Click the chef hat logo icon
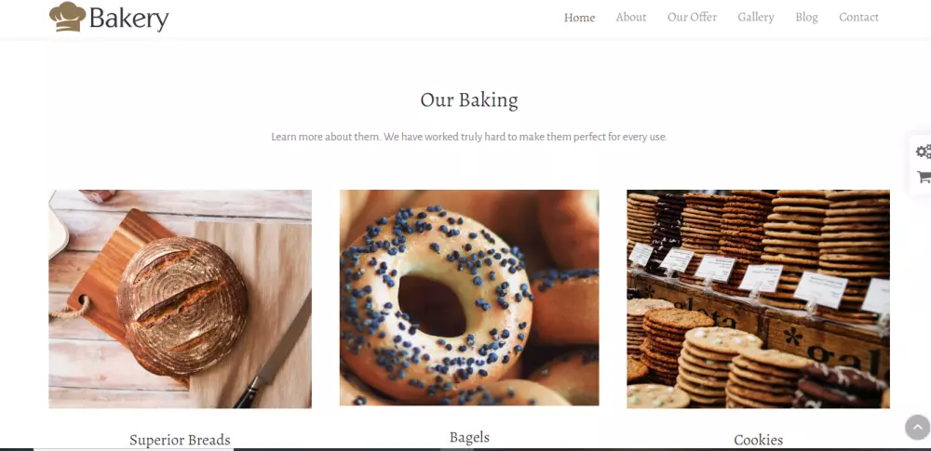The image size is (931, 451). click(x=67, y=17)
